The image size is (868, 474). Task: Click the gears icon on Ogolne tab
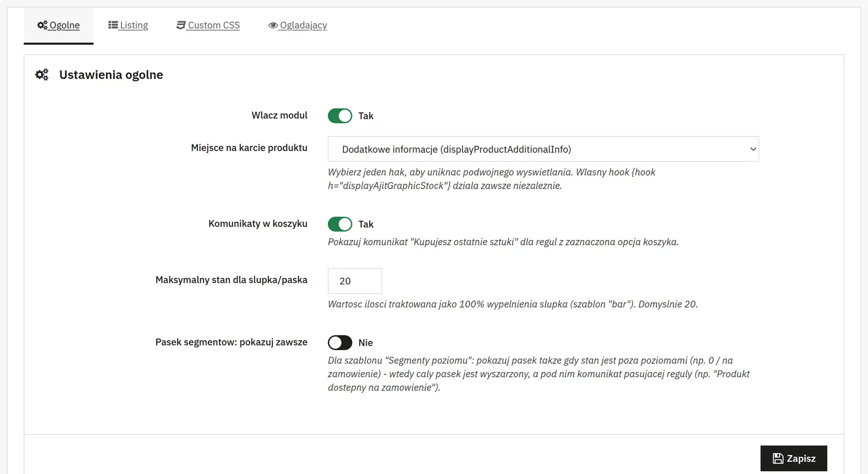(42, 25)
